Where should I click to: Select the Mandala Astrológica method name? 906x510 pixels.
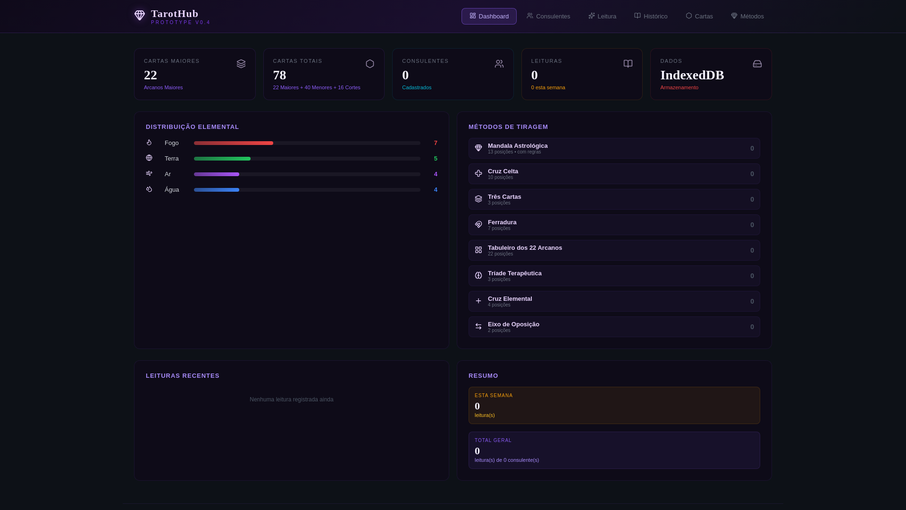pyautogui.click(x=518, y=146)
